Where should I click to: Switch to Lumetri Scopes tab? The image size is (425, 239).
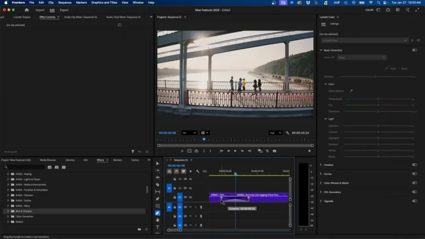click(x=22, y=17)
